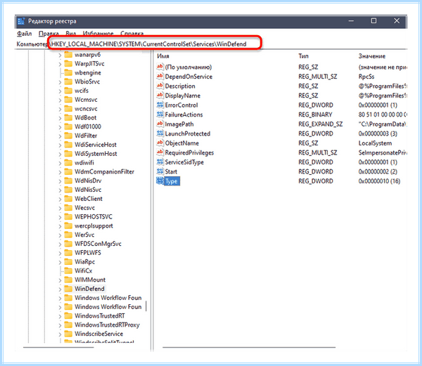Select the wercplsupport key name
The height and width of the screenshot is (366, 422).
pos(94,226)
